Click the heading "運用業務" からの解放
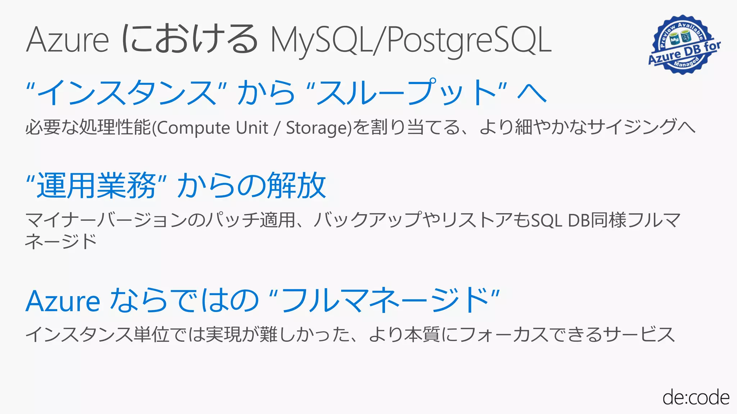737x414 pixels. click(x=176, y=185)
